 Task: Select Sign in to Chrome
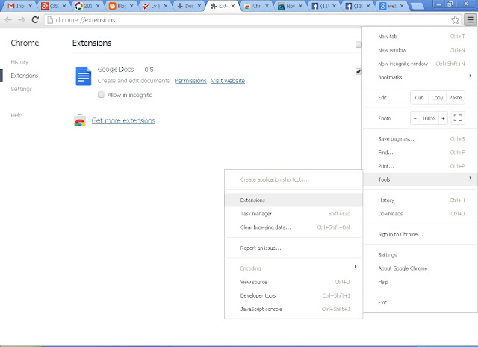pyautogui.click(x=420, y=234)
